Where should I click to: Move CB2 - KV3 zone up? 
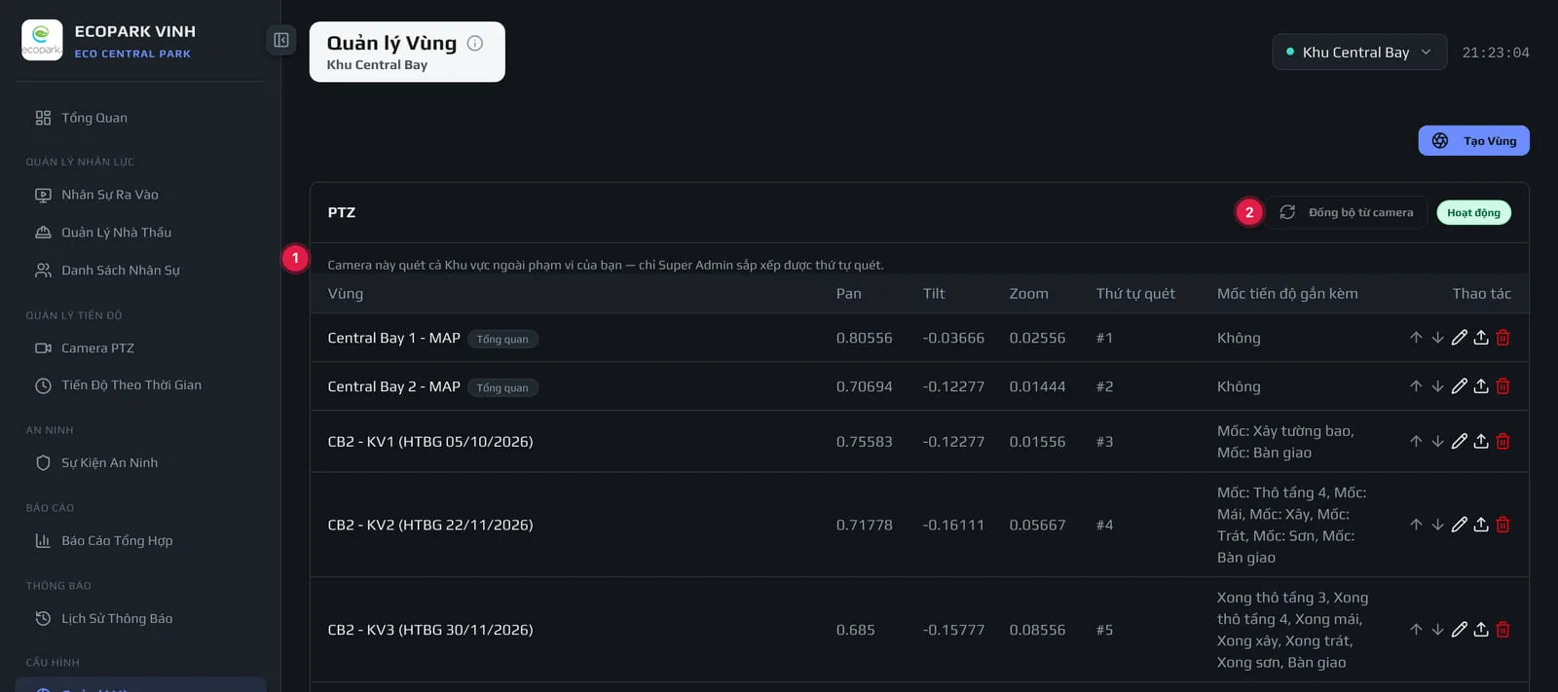pos(1416,630)
